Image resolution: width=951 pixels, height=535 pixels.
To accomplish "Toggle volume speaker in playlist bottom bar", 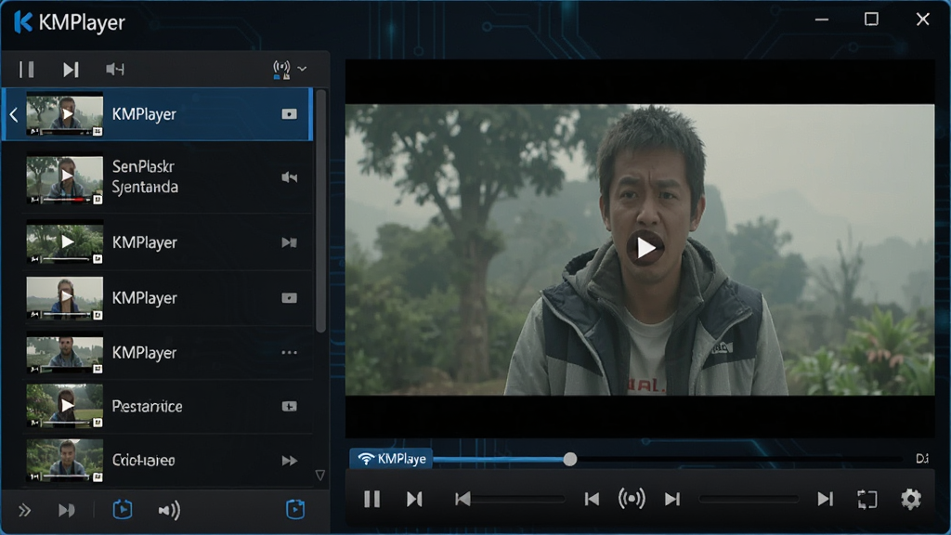I will coord(169,510).
